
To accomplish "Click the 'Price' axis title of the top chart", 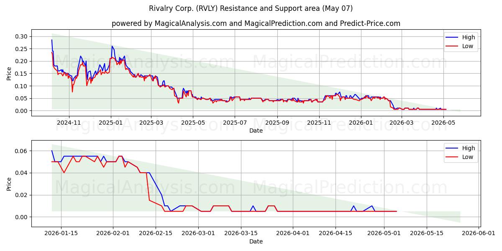I will tap(9, 74).
